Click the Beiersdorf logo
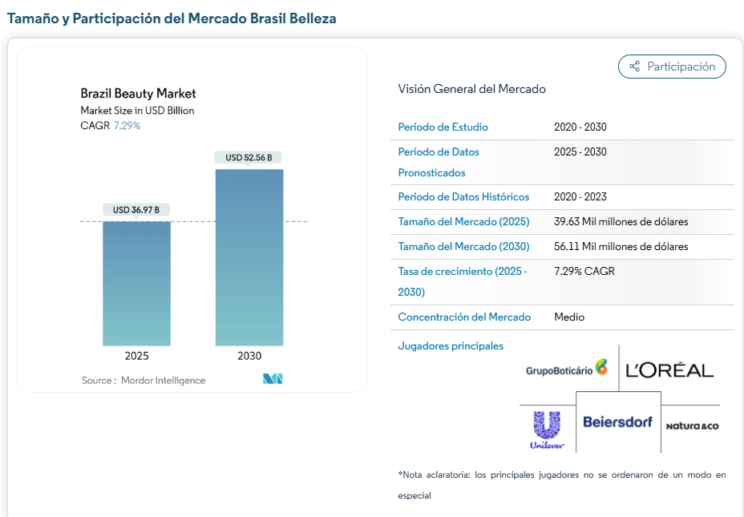The height and width of the screenshot is (517, 744). tap(617, 422)
